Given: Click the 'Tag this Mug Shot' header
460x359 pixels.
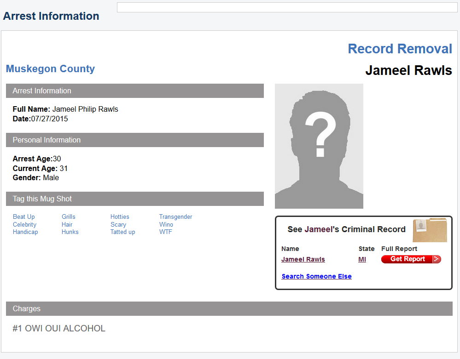Looking at the screenshot, I should 135,199.
